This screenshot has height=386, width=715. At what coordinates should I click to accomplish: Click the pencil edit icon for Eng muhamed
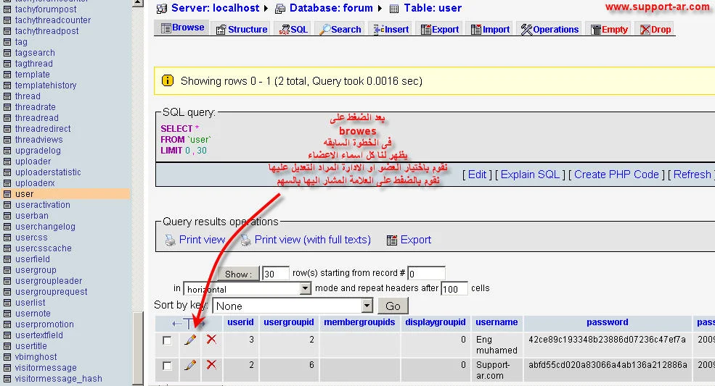190,340
